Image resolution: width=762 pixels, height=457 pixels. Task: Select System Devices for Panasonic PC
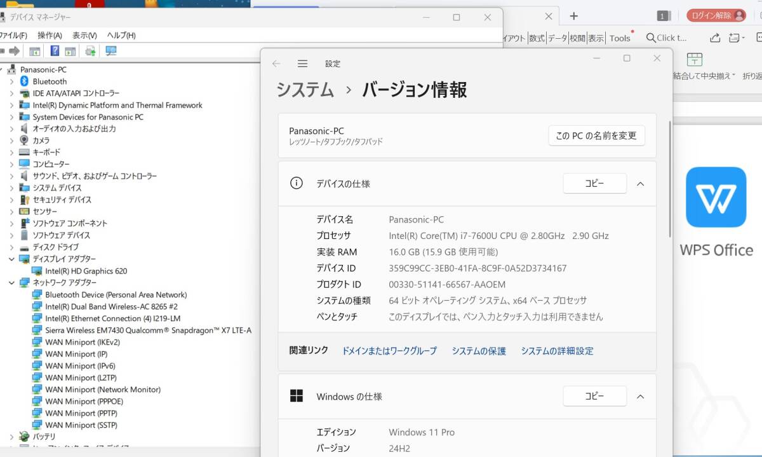click(88, 117)
